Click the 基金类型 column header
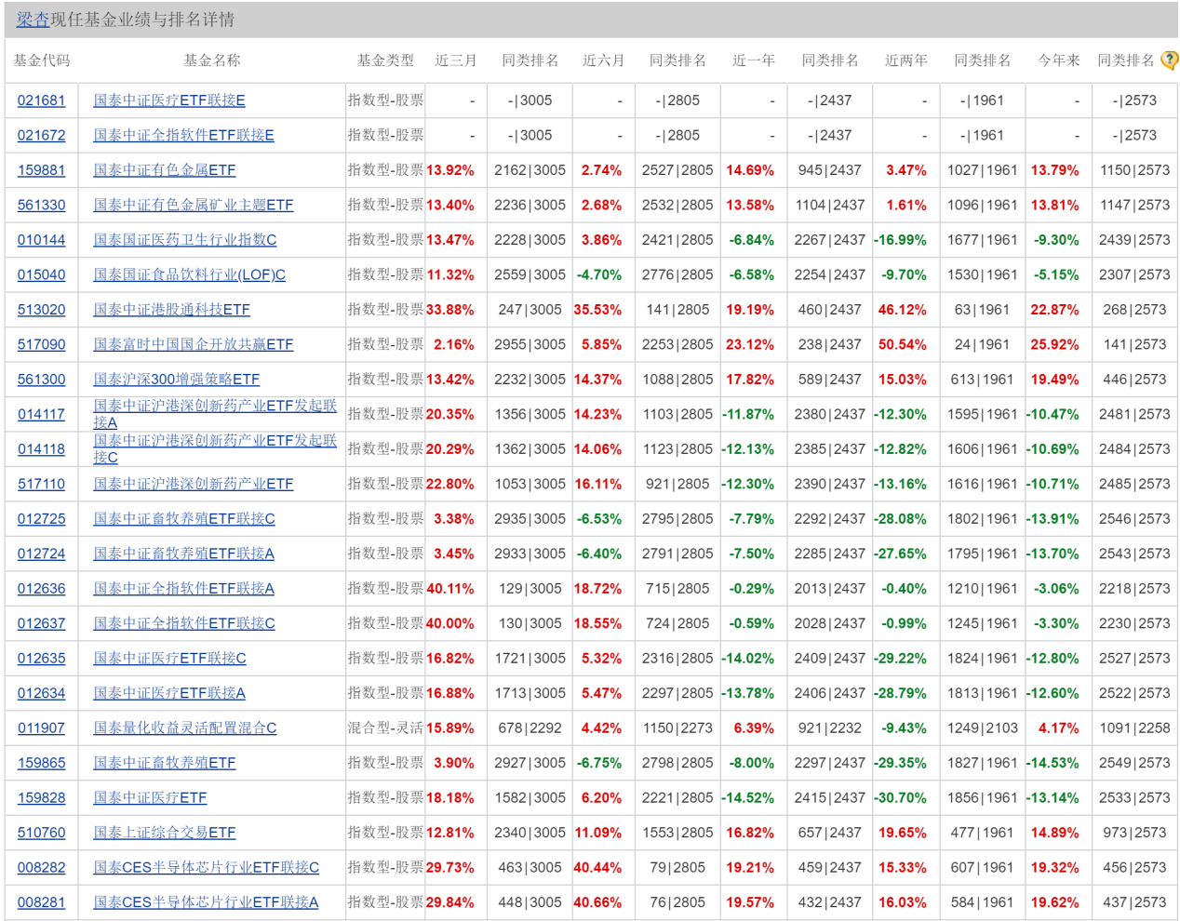 (385, 60)
